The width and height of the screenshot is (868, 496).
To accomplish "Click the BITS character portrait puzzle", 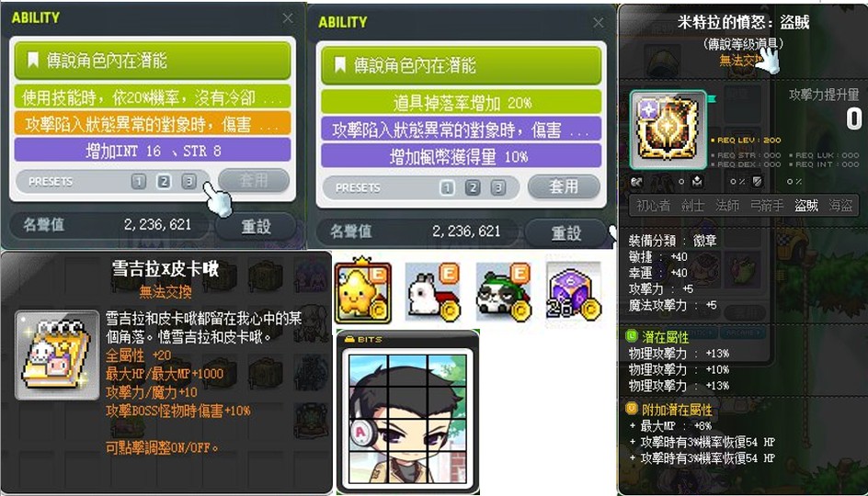I will tap(407, 420).
